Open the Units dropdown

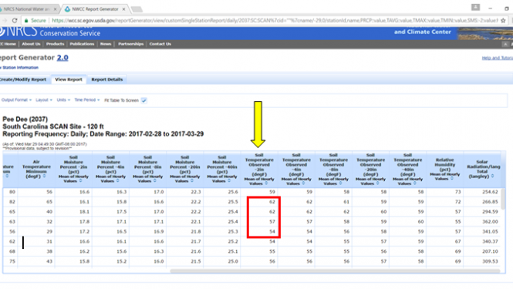point(63,100)
